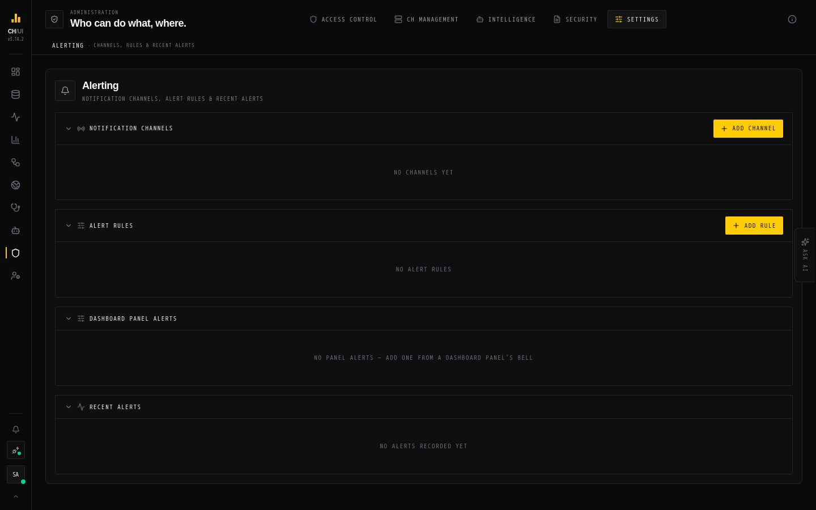This screenshot has height=510, width=816.
Task: Open the Intelligence tab
Action: pyautogui.click(x=506, y=19)
